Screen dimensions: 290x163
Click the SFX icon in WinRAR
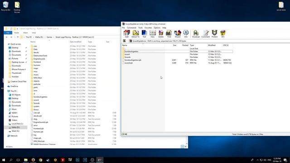click(x=223, y=34)
